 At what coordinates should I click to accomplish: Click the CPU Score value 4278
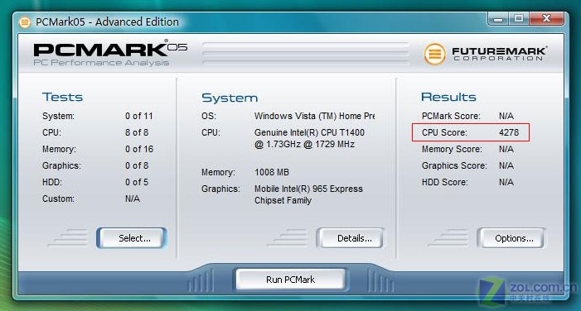coord(509,132)
